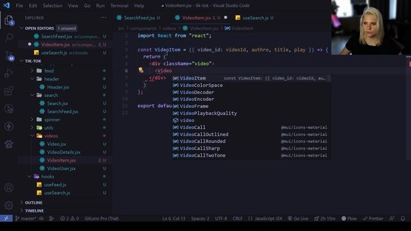411x231 pixels.
Task: Select VideoItem autocomplete suggestion
Action: pyautogui.click(x=251, y=78)
